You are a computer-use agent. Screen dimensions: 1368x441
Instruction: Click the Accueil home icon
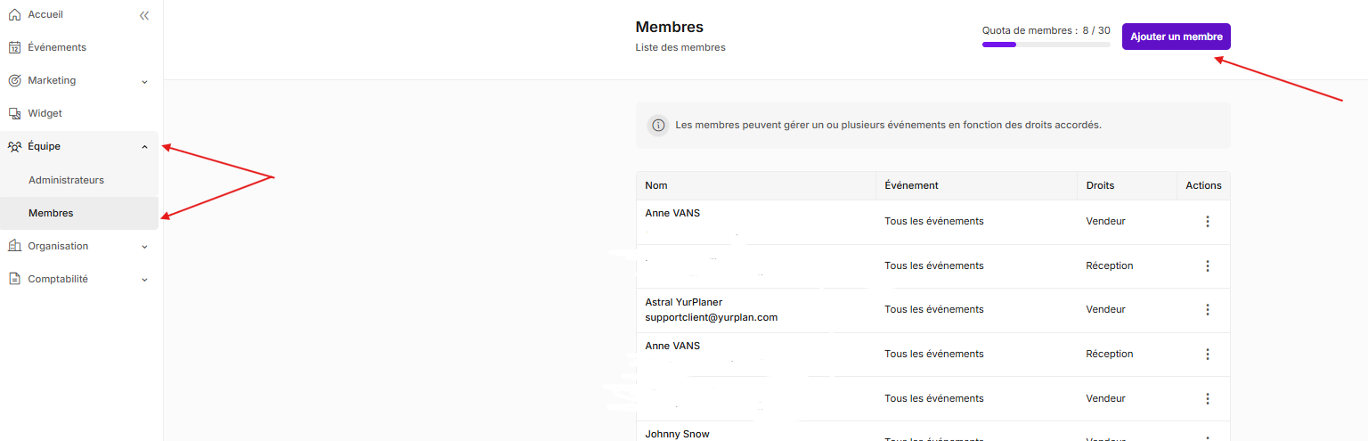14,15
